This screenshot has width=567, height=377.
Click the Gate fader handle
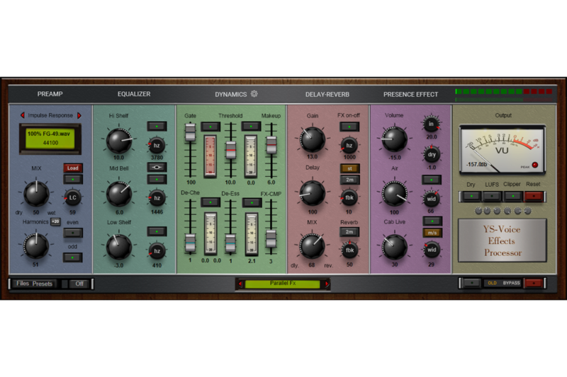190,133
